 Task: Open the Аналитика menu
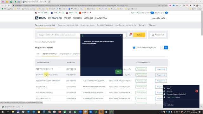pyautogui.click(x=101, y=18)
